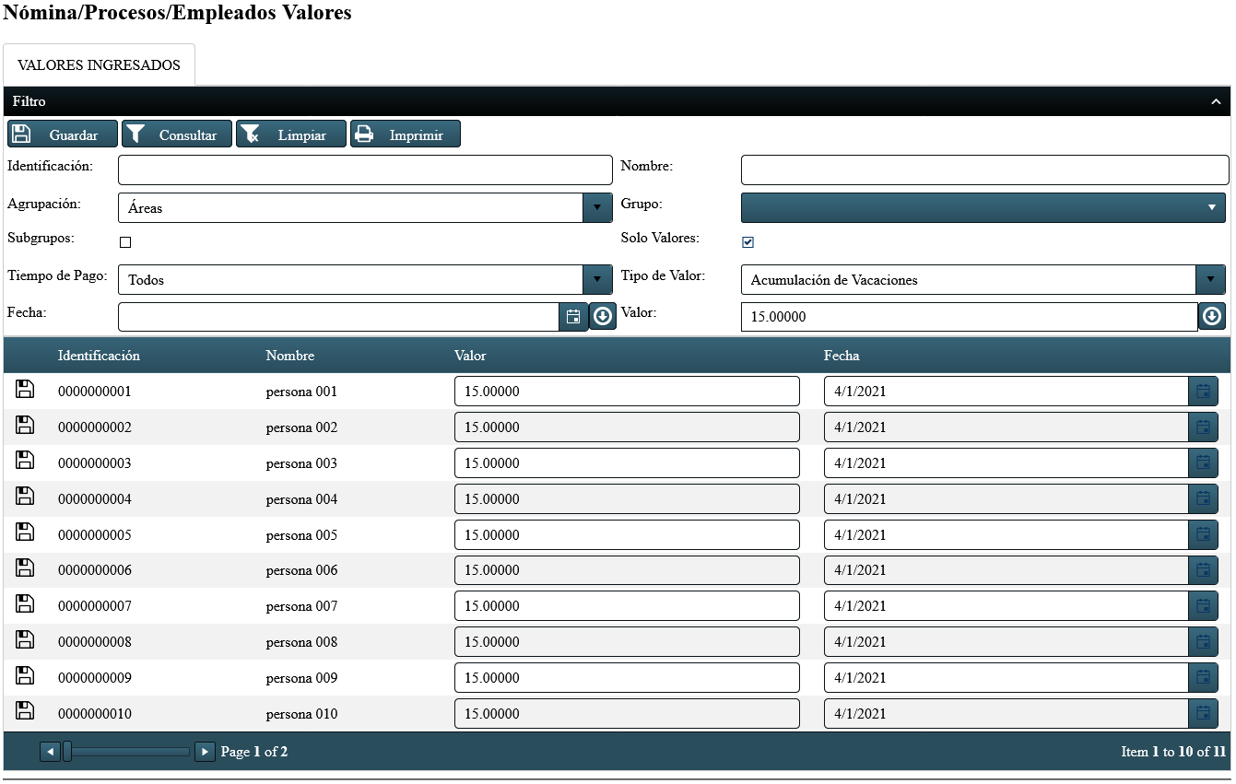Save the persona 003 row
This screenshot has width=1236, height=784.
[x=25, y=461]
